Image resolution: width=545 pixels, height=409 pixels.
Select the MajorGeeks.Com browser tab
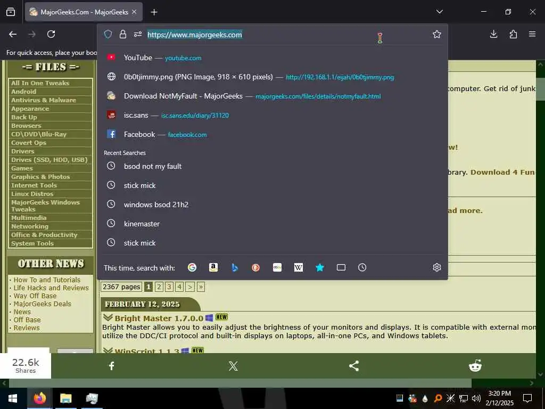tap(84, 12)
